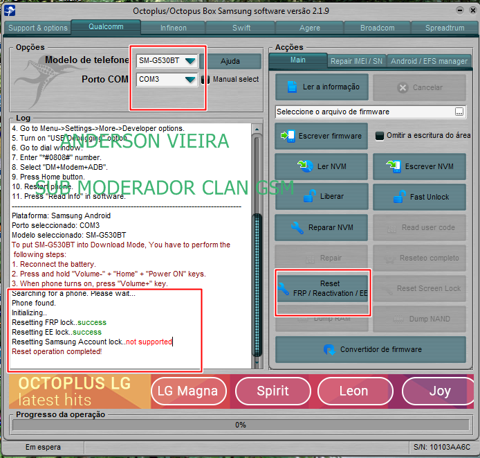This screenshot has height=458, width=480.
Task: Click the Liberar padlock icon
Action: click(x=310, y=196)
